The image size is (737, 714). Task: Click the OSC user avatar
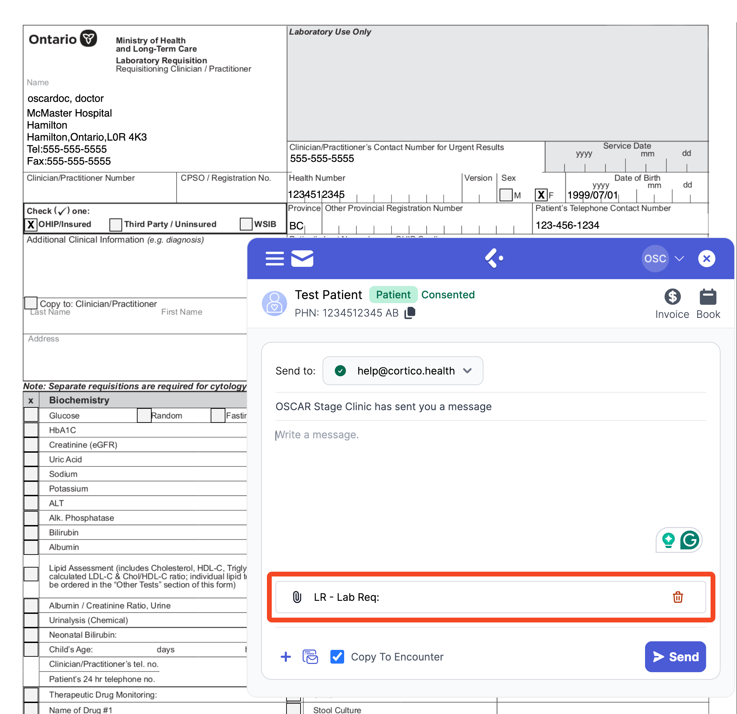[x=655, y=259]
